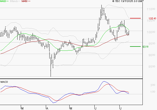Click the 9318 support price label

pos(152,46)
